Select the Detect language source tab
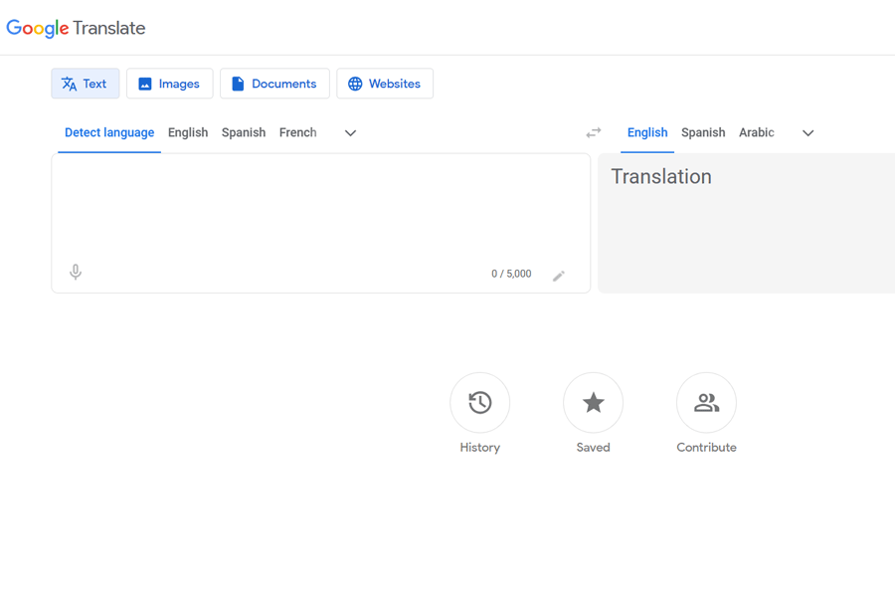The height and width of the screenshot is (597, 895). click(x=109, y=132)
